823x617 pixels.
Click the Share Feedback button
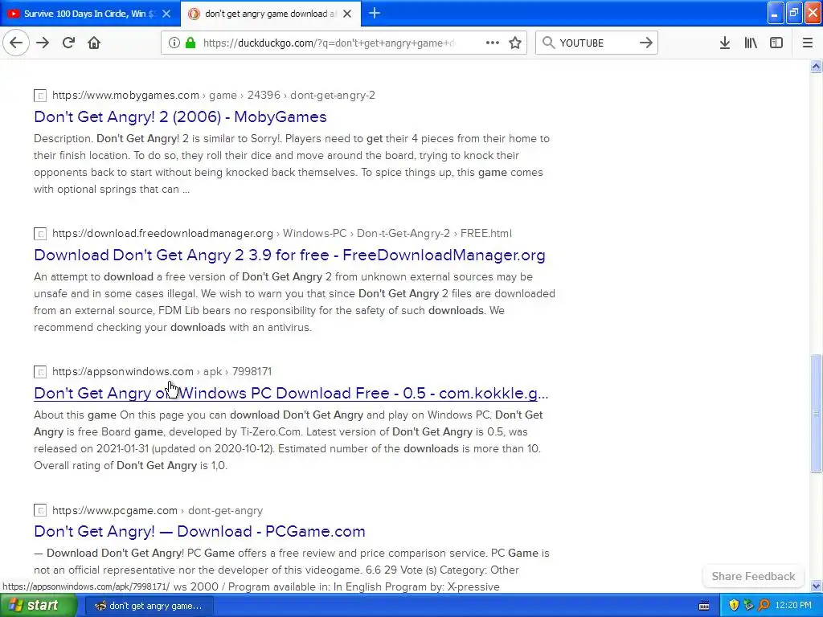(753, 576)
